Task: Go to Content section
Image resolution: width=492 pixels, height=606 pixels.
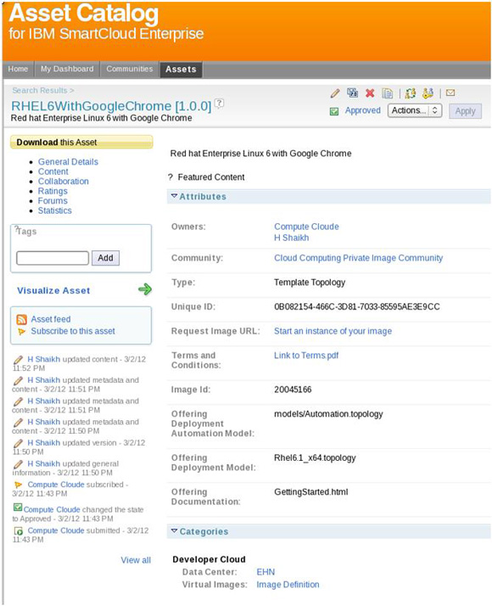Action: coord(53,171)
